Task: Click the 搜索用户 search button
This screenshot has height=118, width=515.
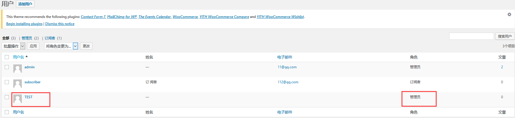Action: (505, 36)
